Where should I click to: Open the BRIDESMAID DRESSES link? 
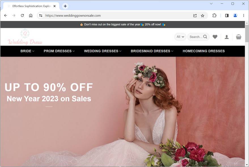[152, 51]
